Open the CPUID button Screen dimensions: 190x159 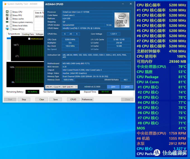(73, 99)
